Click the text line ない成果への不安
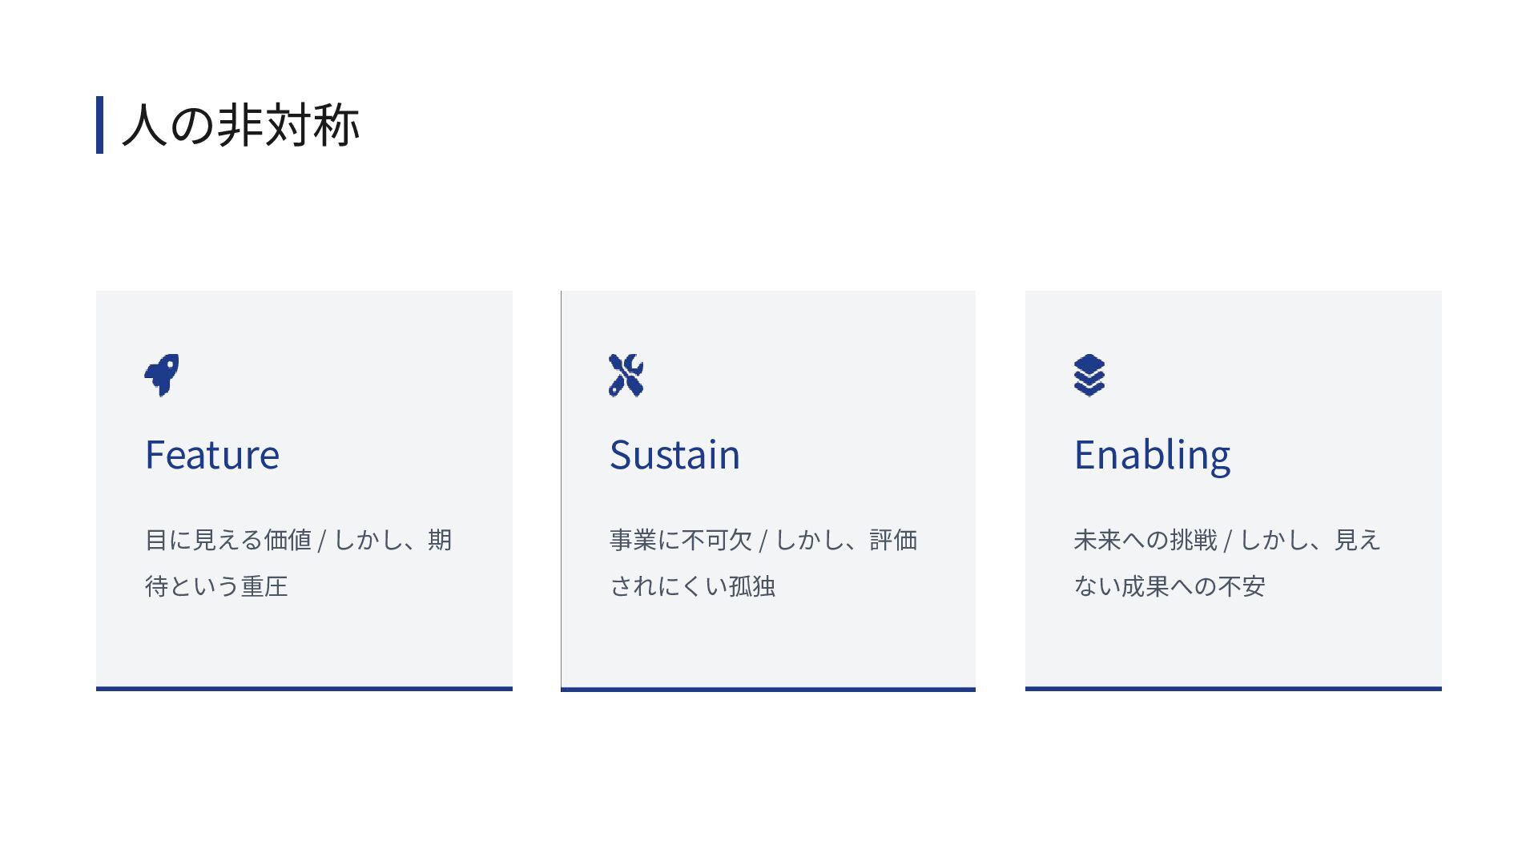The width and height of the screenshot is (1538, 865). 1170,586
